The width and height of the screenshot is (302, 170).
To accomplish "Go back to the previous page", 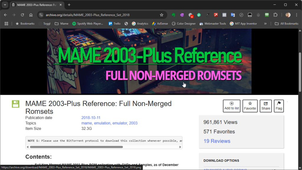I will pos(5,15).
